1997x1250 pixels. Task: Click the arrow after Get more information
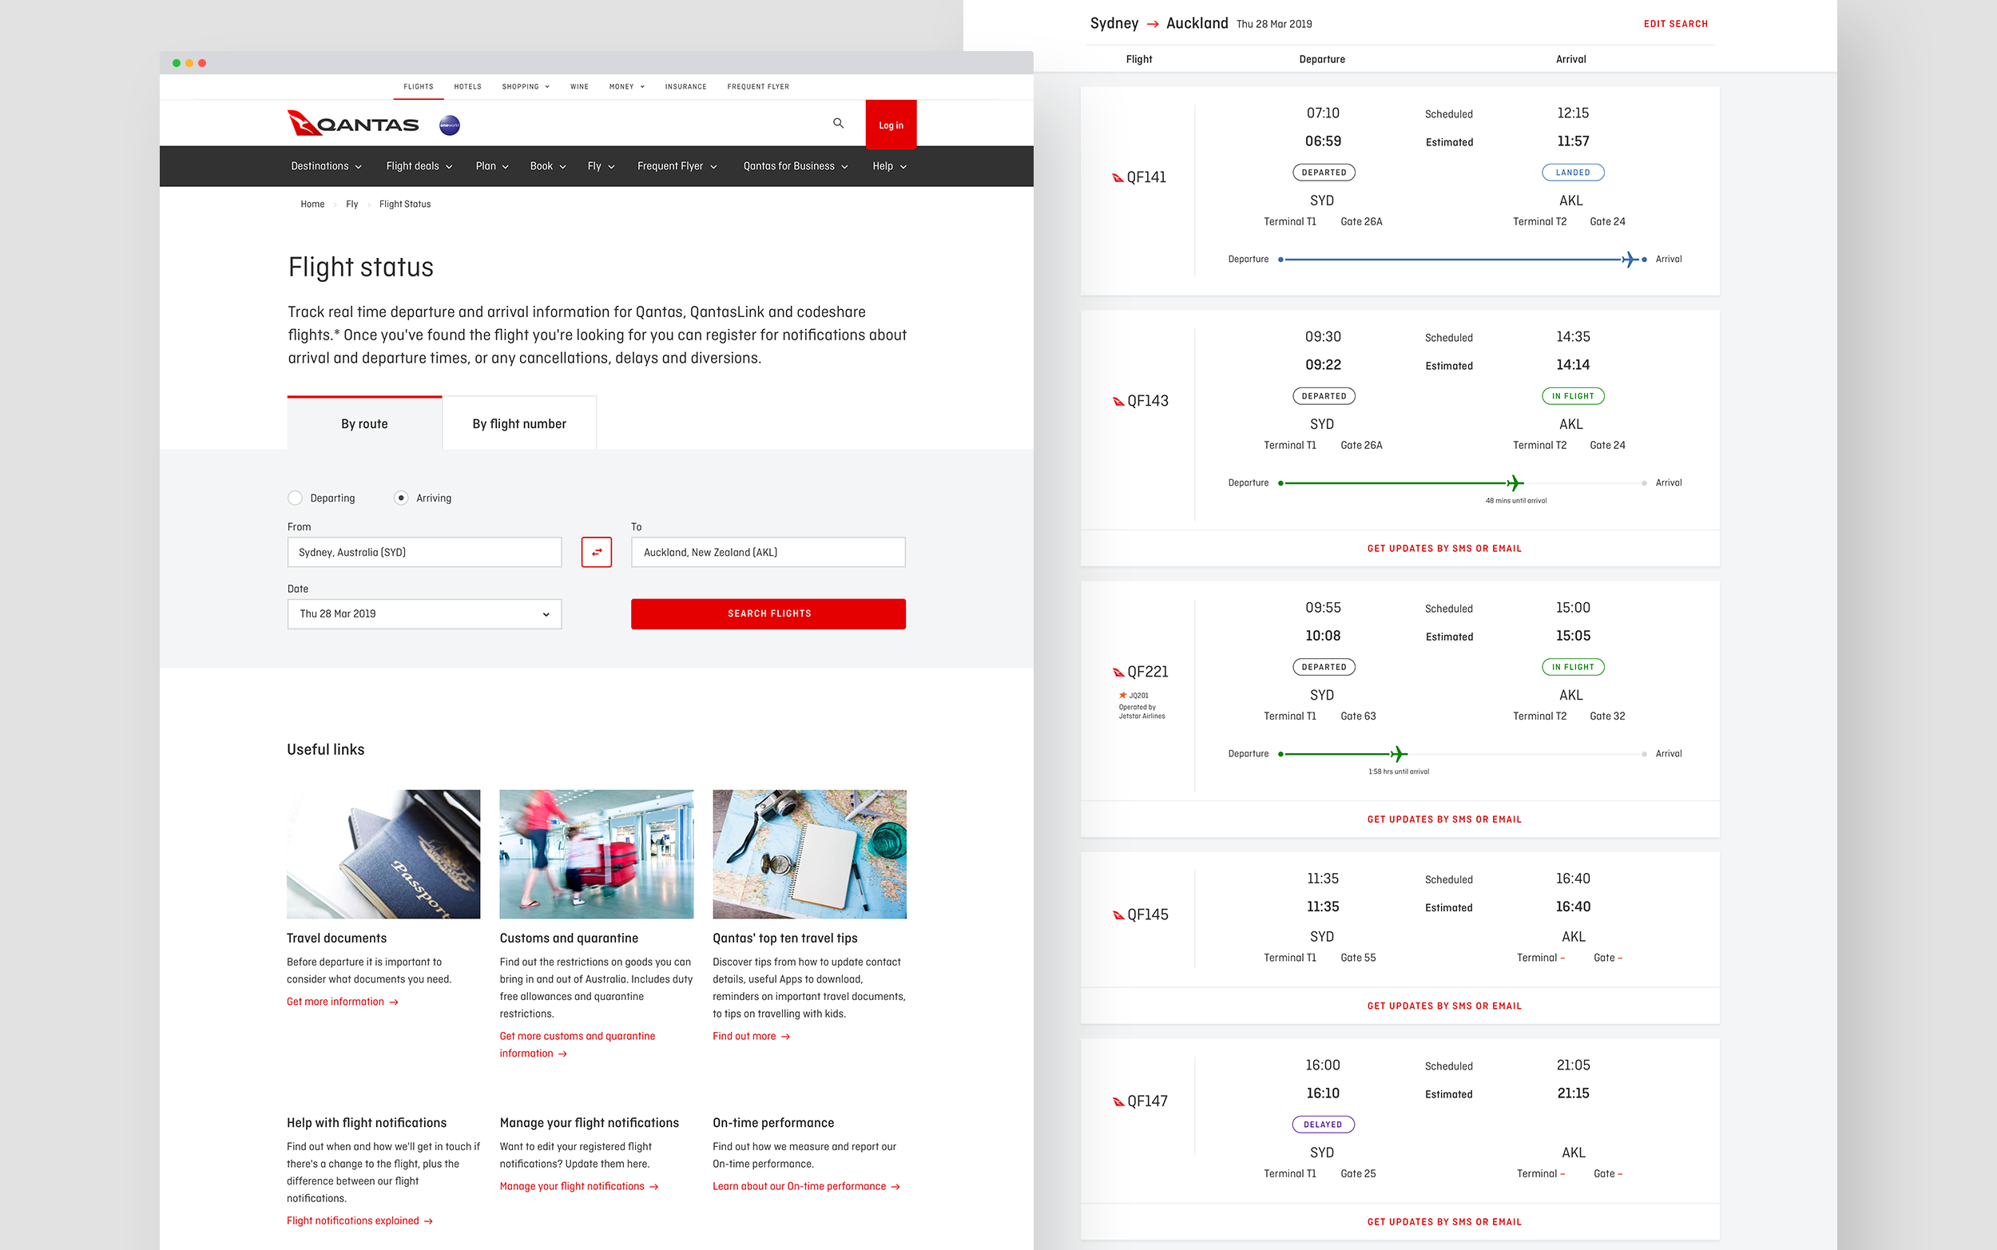coord(395,1002)
